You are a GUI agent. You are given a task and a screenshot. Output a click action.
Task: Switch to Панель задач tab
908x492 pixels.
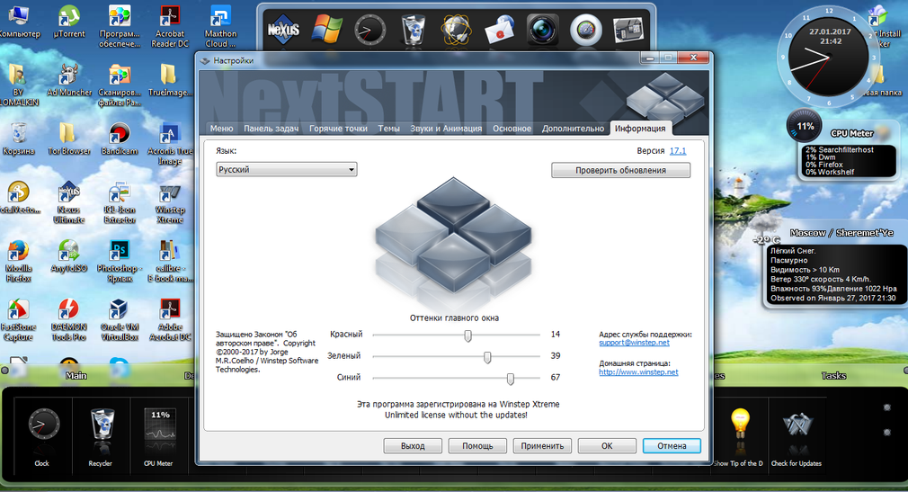click(x=271, y=129)
